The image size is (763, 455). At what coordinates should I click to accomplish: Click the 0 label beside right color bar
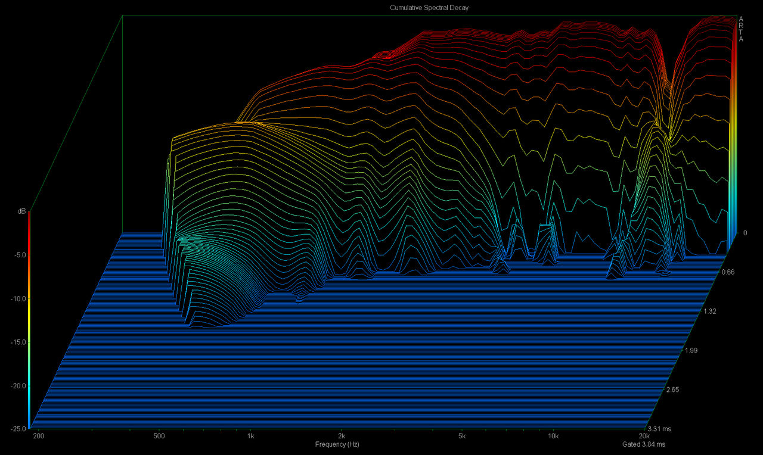pos(745,233)
